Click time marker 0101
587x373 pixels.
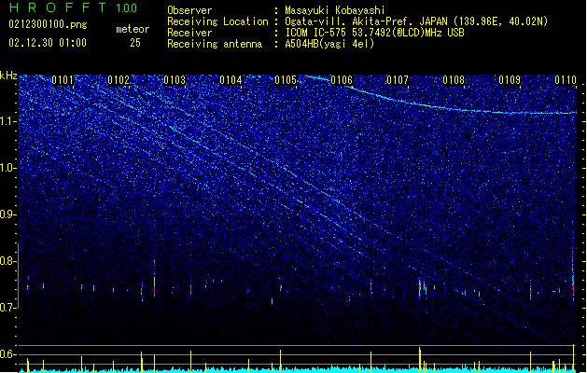pyautogui.click(x=63, y=80)
